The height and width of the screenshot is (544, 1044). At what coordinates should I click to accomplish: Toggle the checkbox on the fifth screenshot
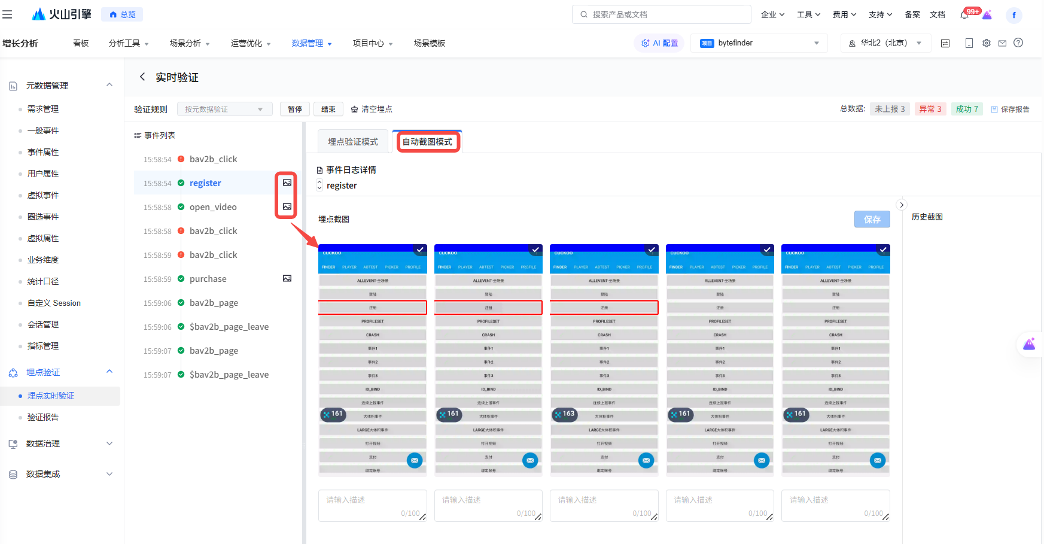coord(883,250)
